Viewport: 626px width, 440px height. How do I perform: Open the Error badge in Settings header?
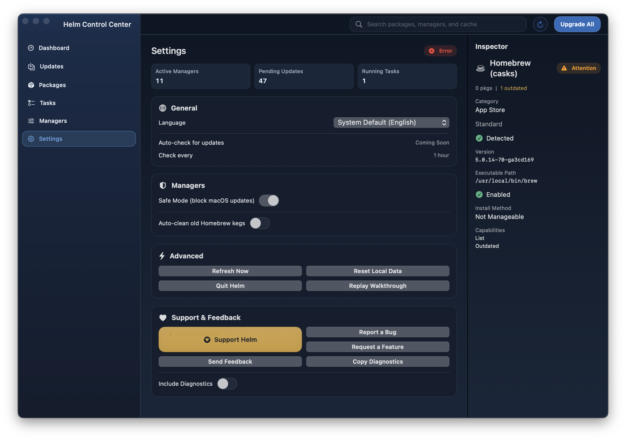coord(440,51)
